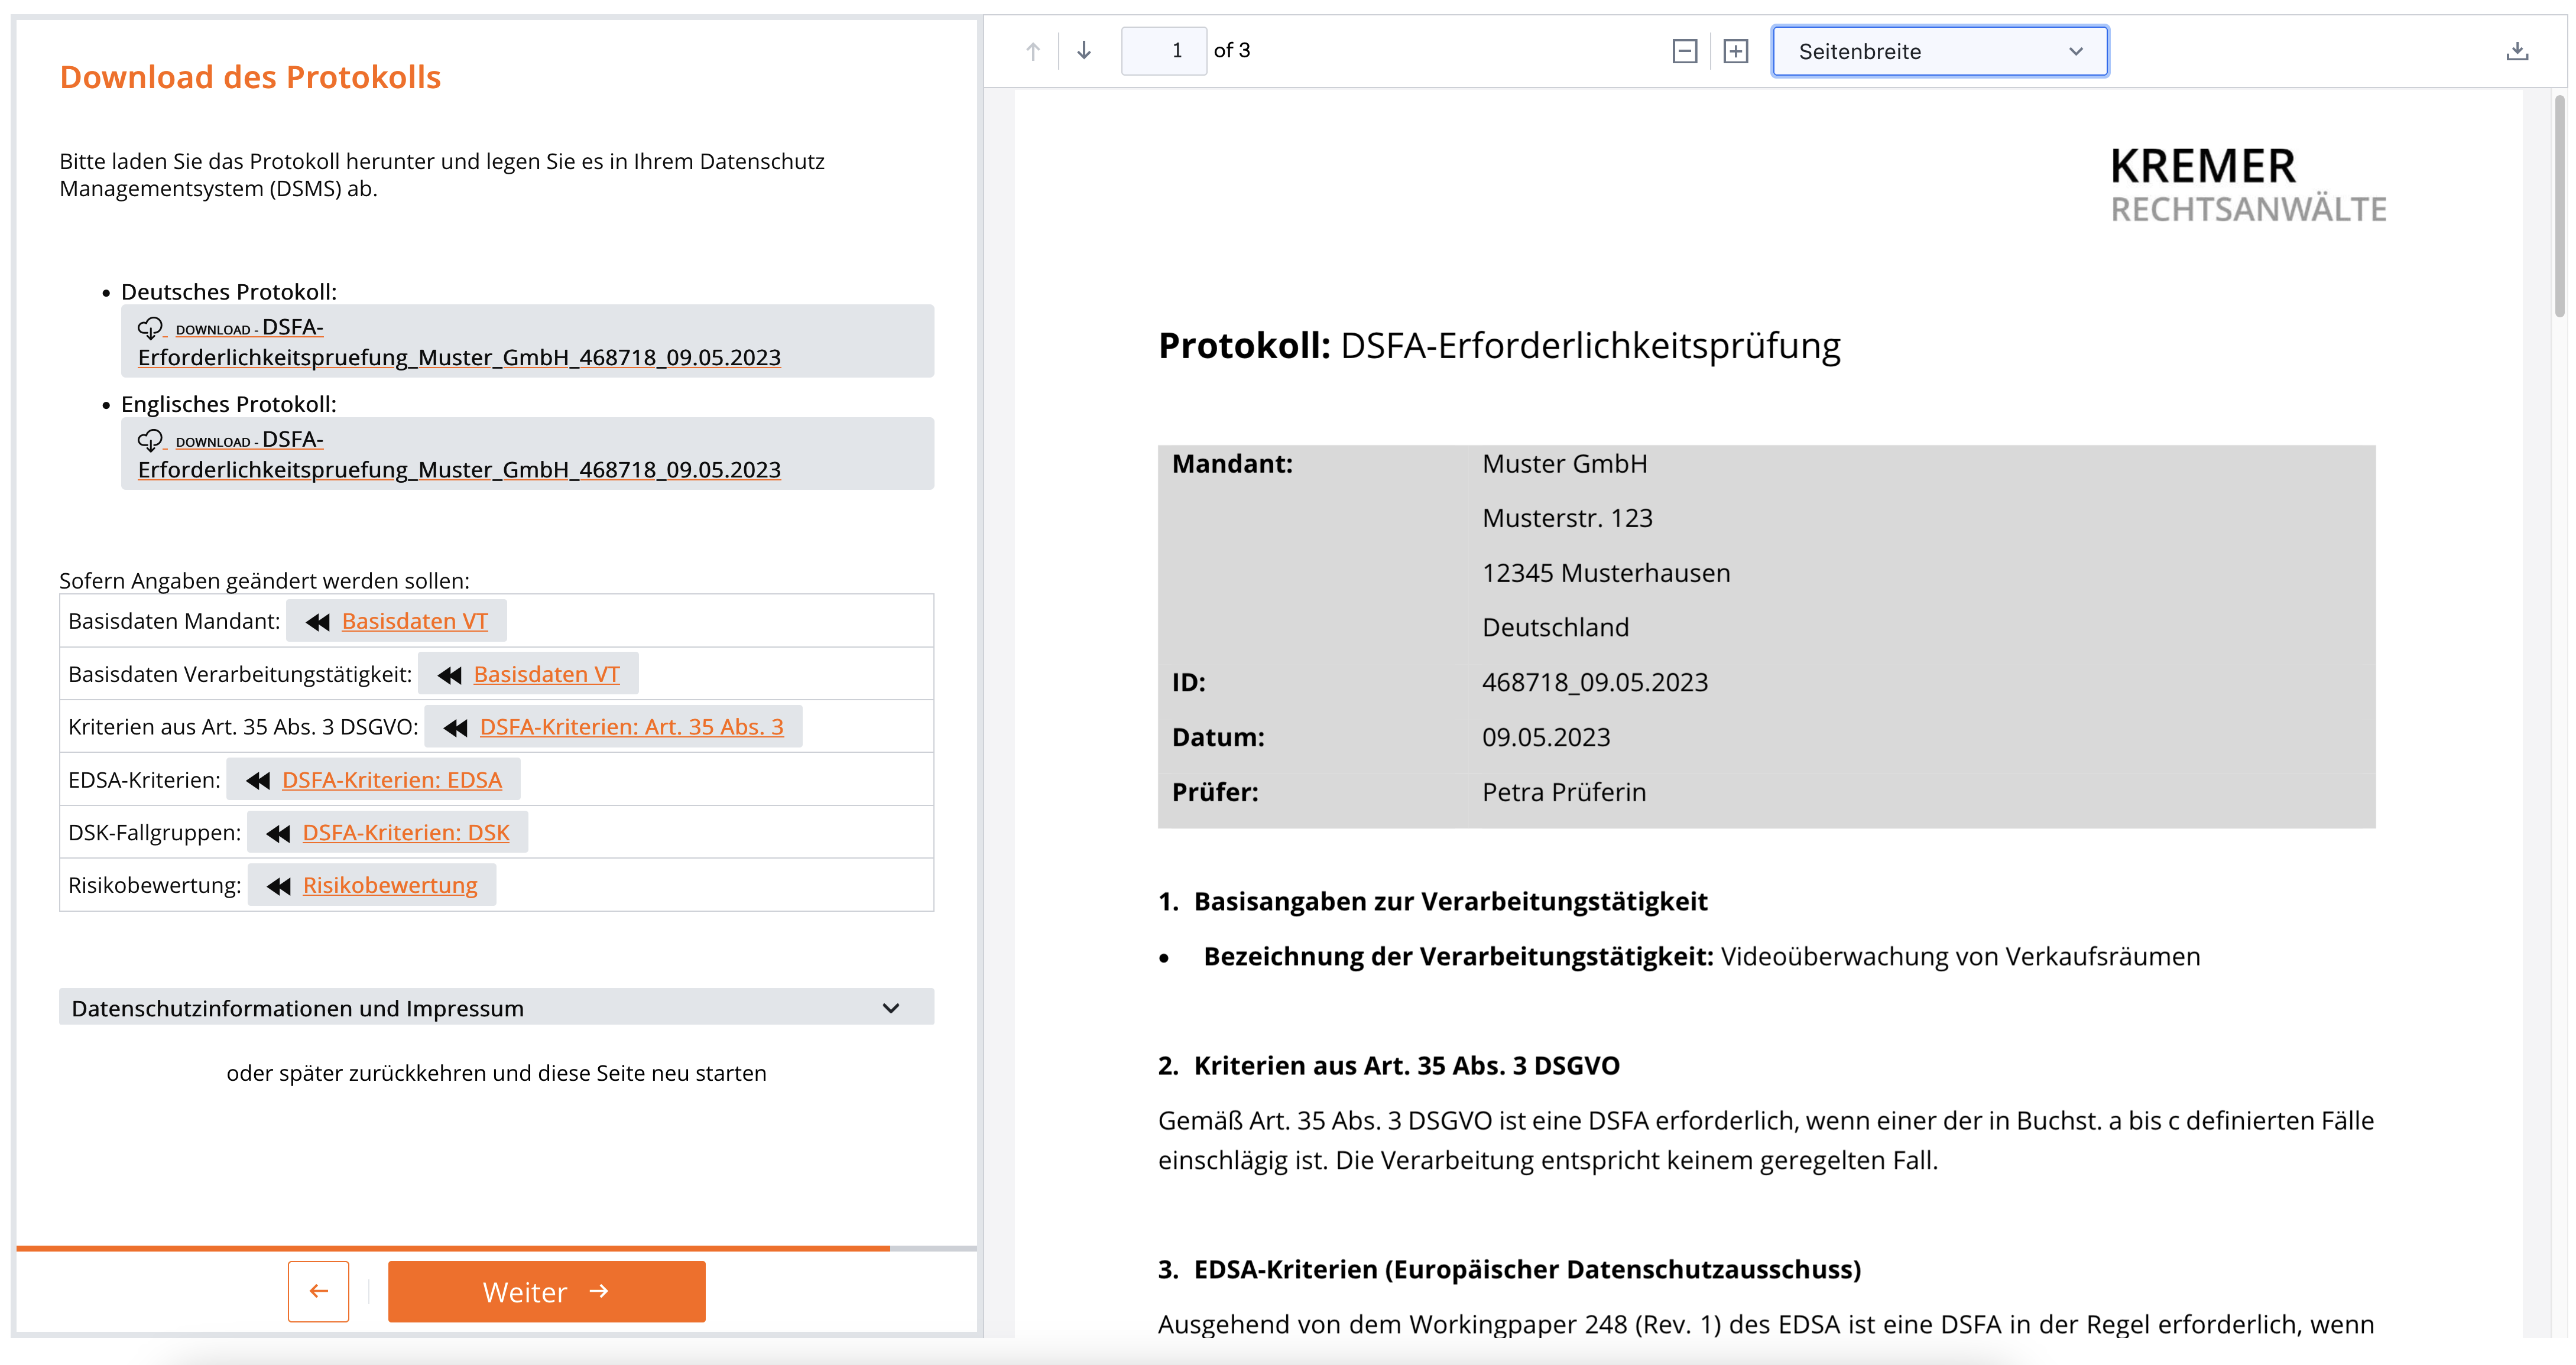Zoom in the PDF with plus icon
The width and height of the screenshot is (2576, 1365).
(x=1736, y=51)
